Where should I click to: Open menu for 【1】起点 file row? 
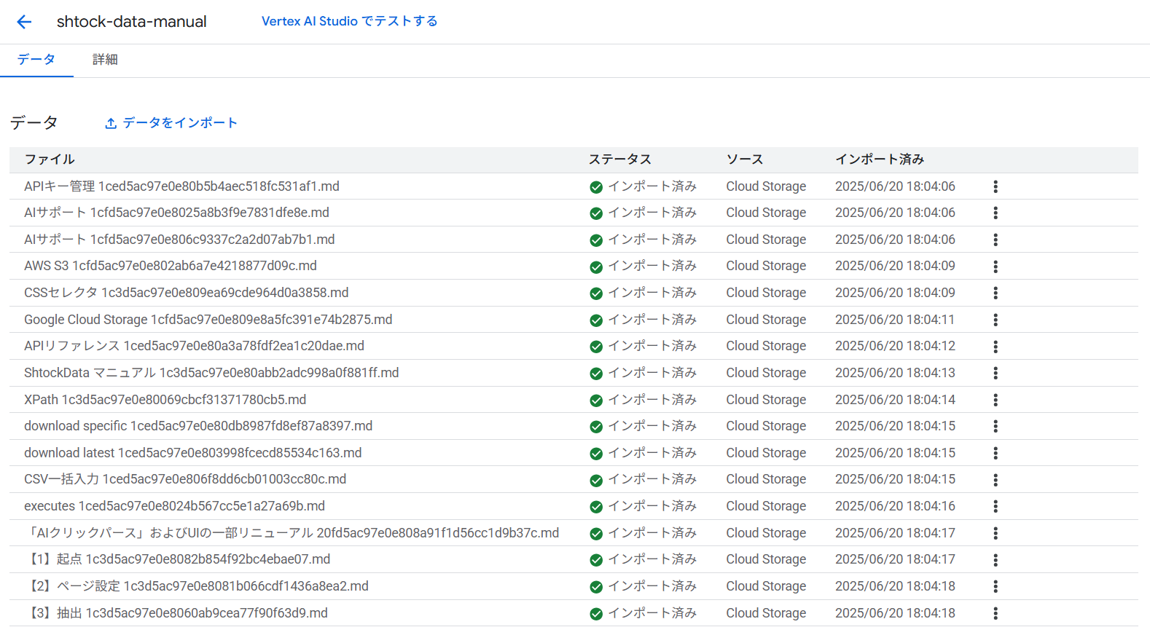pyautogui.click(x=995, y=560)
